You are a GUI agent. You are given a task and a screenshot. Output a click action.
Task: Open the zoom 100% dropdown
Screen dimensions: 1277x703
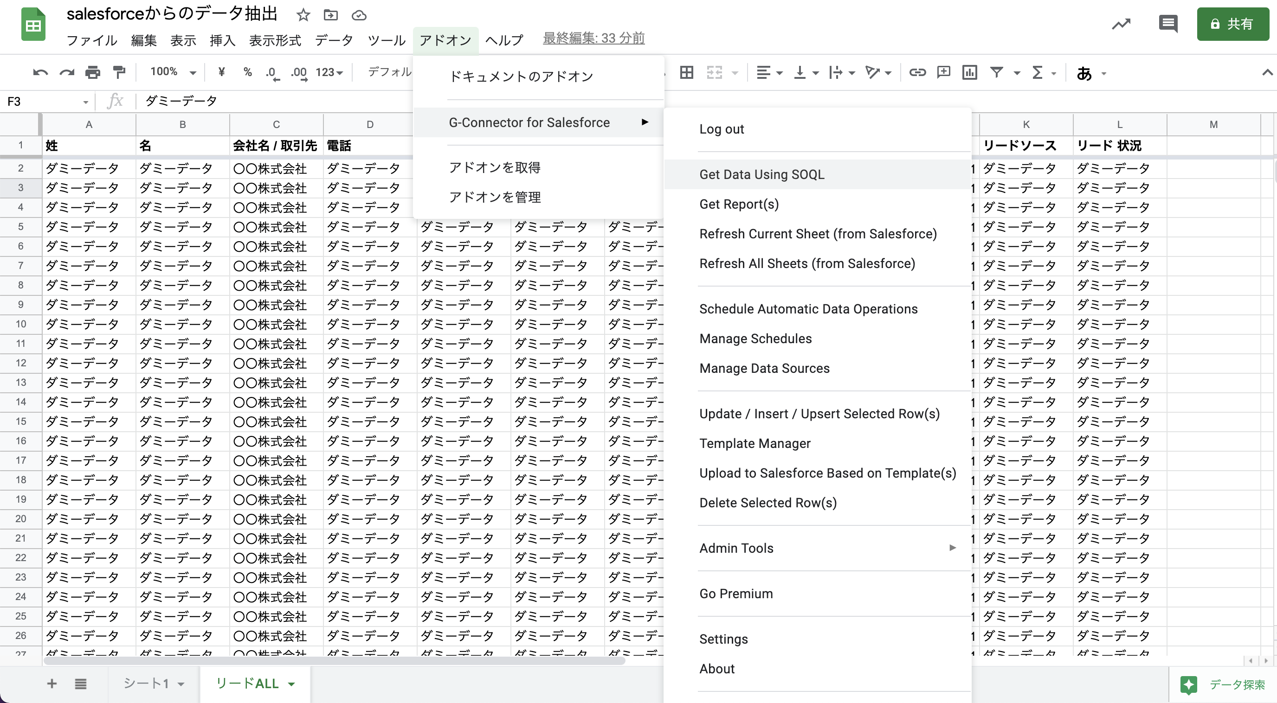(173, 72)
